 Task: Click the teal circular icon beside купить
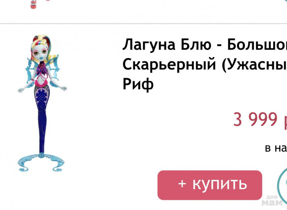coord(282,185)
